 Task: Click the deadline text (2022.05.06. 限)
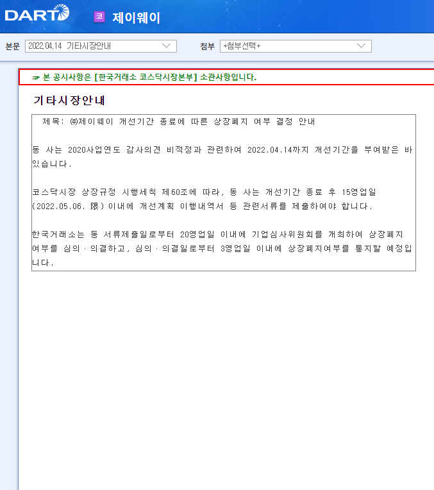tap(68, 207)
